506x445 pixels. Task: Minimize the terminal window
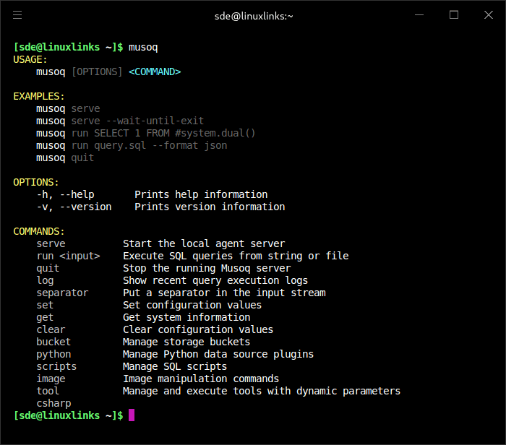pyautogui.click(x=419, y=15)
